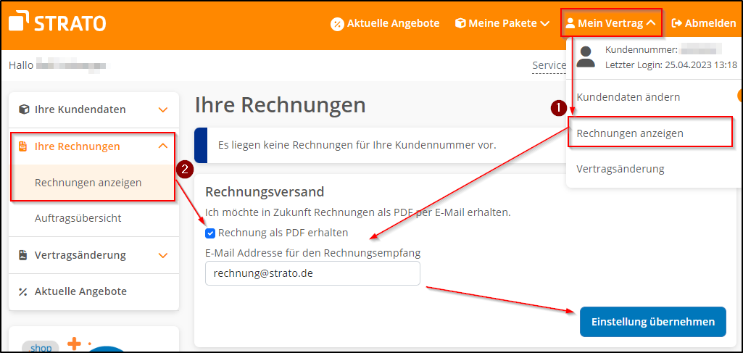Click the Kundennummer label in dropdown

point(642,49)
